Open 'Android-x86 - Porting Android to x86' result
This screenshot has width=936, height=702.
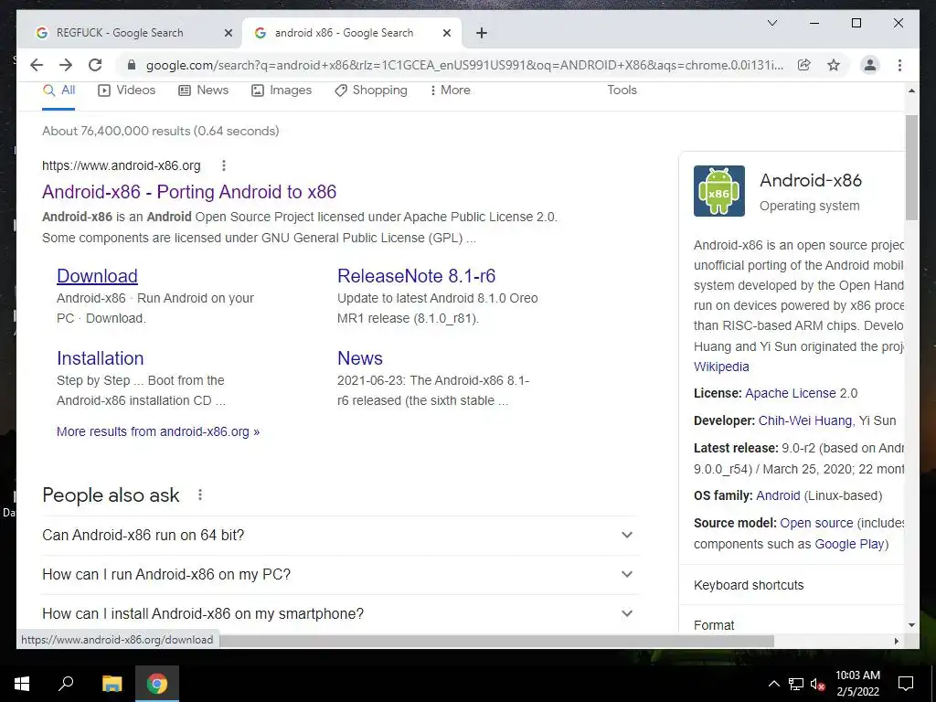[189, 192]
